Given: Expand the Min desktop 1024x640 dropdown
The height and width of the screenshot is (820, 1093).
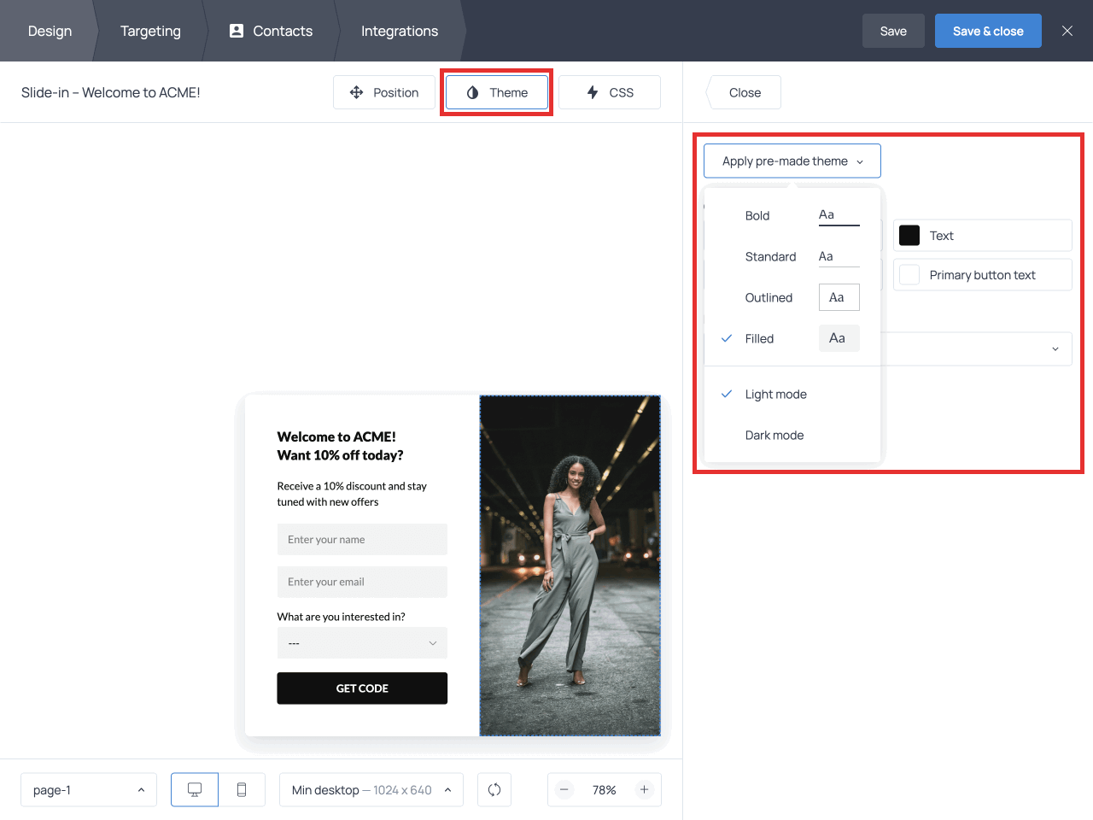Looking at the screenshot, I should tap(371, 789).
